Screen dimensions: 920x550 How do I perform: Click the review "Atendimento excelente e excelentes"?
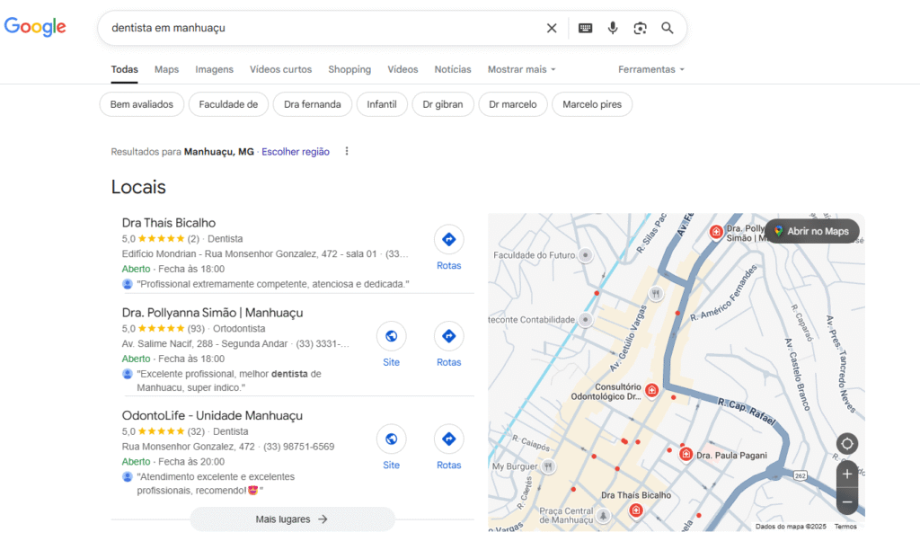(216, 483)
